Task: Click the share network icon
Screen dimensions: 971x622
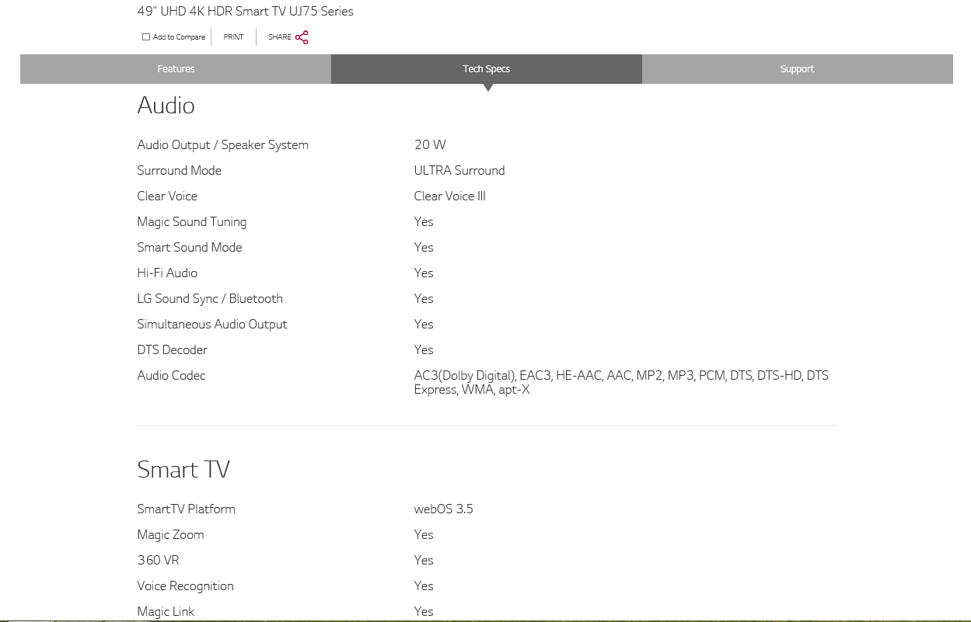Action: pyautogui.click(x=302, y=37)
